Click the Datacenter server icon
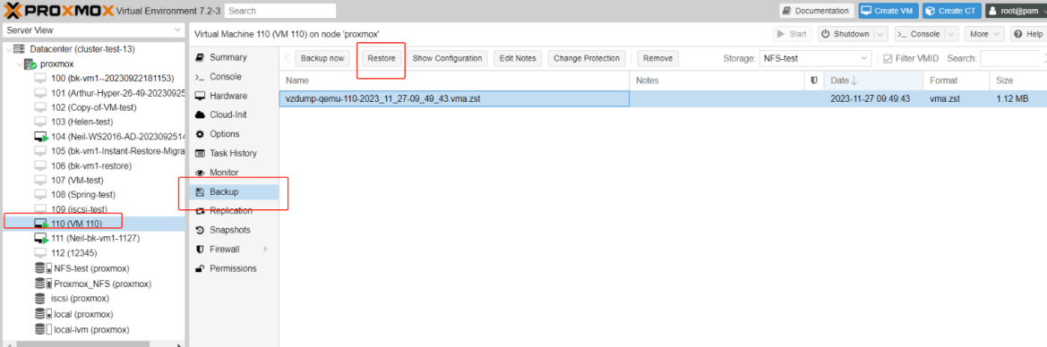Image resolution: width=1047 pixels, height=347 pixels. [x=20, y=49]
